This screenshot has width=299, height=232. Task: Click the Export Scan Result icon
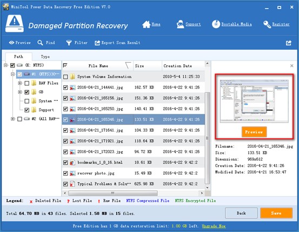[97, 43]
